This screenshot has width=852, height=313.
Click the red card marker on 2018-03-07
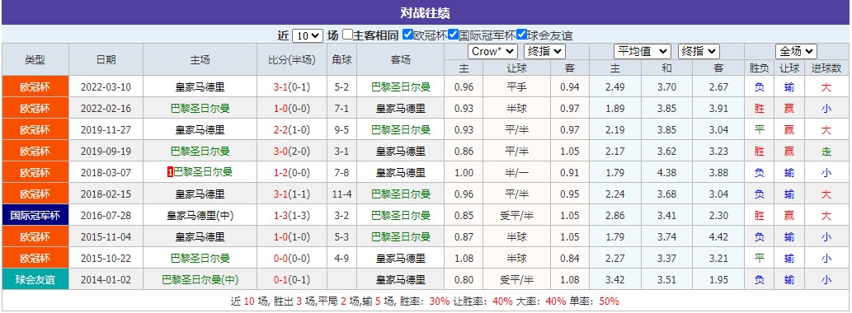click(x=170, y=172)
